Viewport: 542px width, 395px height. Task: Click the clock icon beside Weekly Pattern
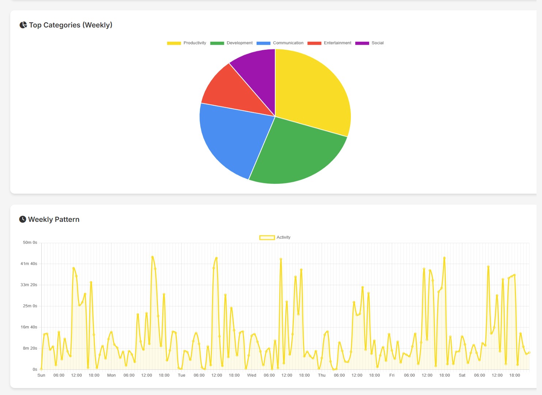(x=23, y=219)
